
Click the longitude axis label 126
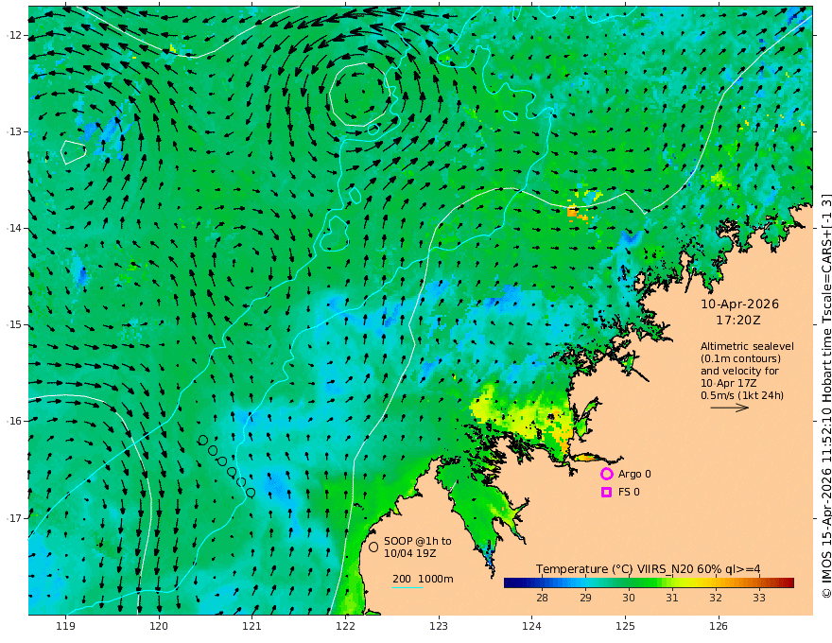tap(719, 626)
